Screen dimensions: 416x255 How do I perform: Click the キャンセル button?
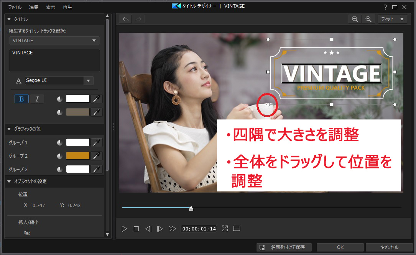(389, 247)
